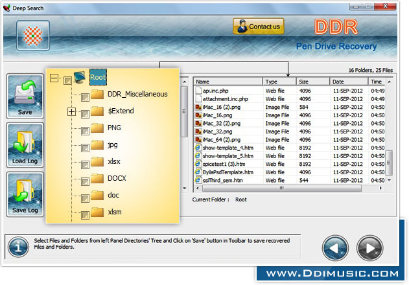Click the tree panel scroll up arrow
Viewport: 409px width, 285px height.
185,82
